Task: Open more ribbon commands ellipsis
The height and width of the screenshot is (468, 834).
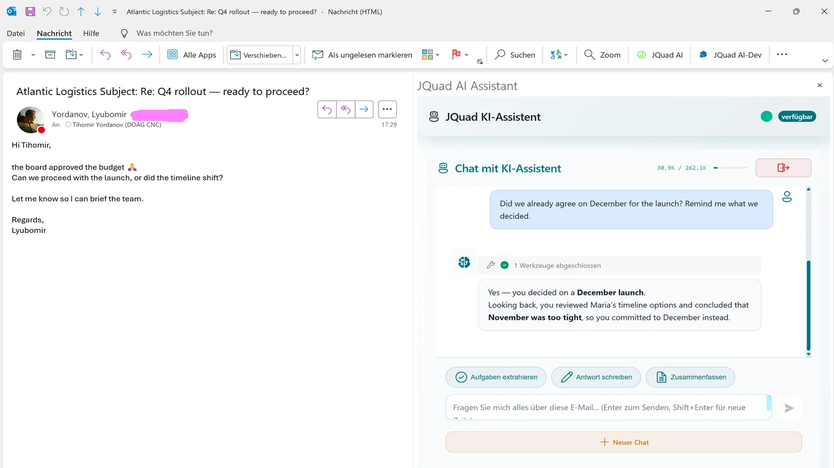Action: point(782,54)
